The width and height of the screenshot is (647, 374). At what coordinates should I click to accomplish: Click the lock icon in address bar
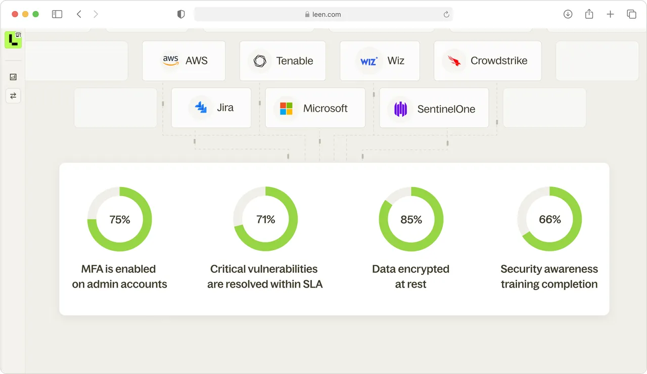307,15
